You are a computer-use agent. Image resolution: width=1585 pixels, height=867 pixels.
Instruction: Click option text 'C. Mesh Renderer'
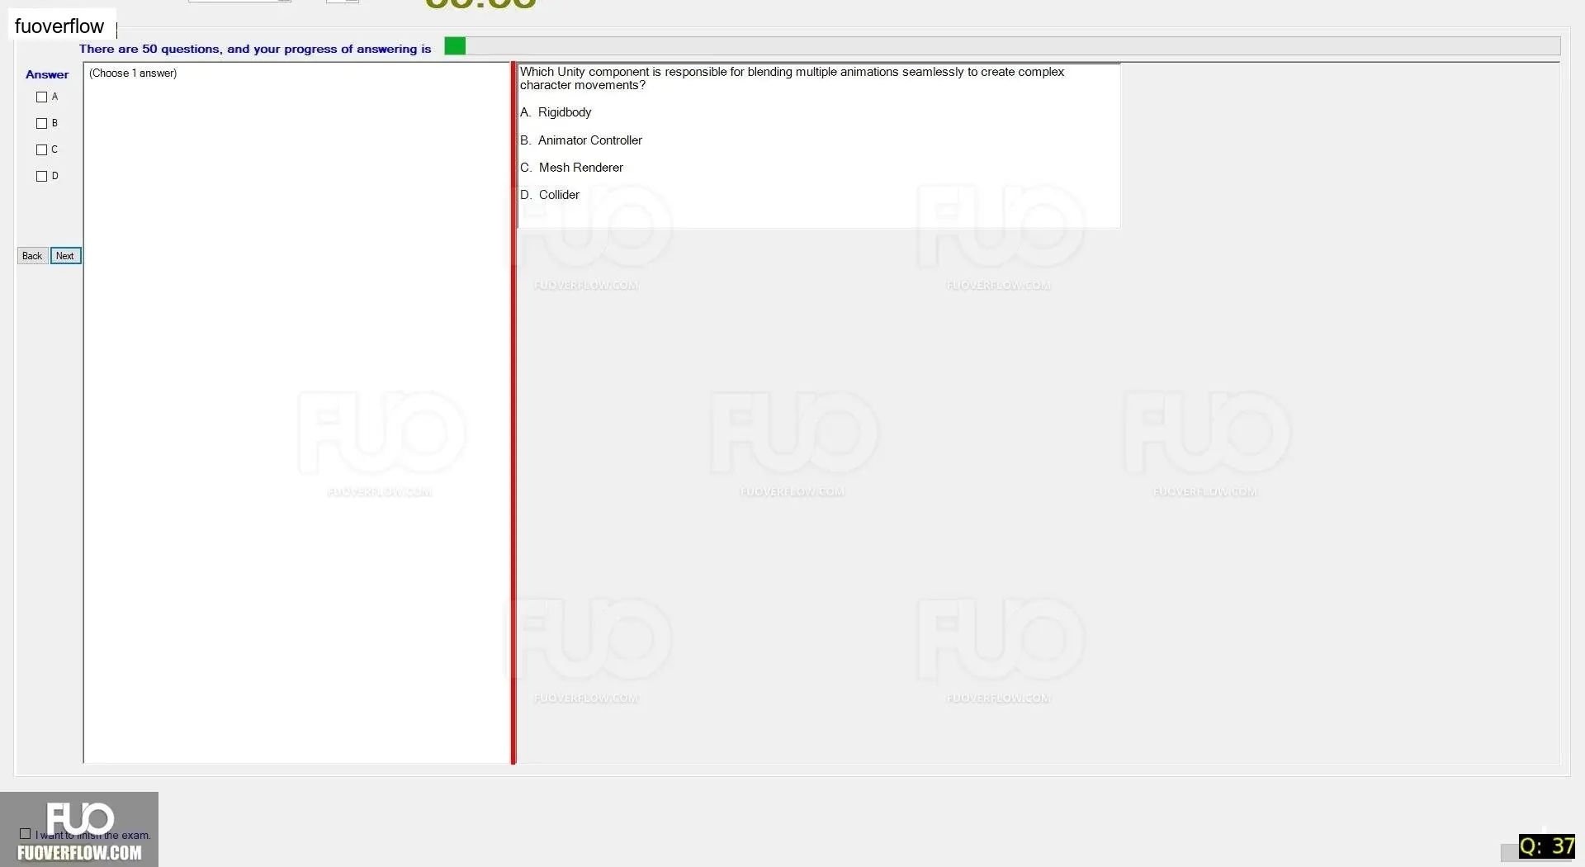(x=571, y=168)
